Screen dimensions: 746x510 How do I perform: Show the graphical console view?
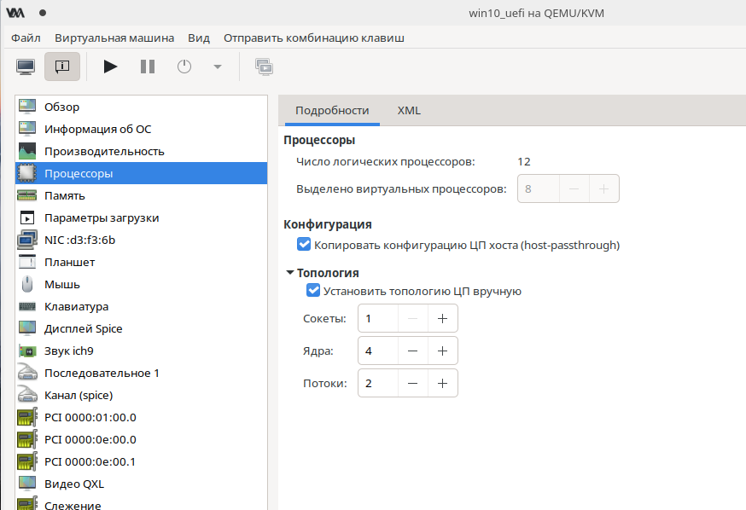26,67
